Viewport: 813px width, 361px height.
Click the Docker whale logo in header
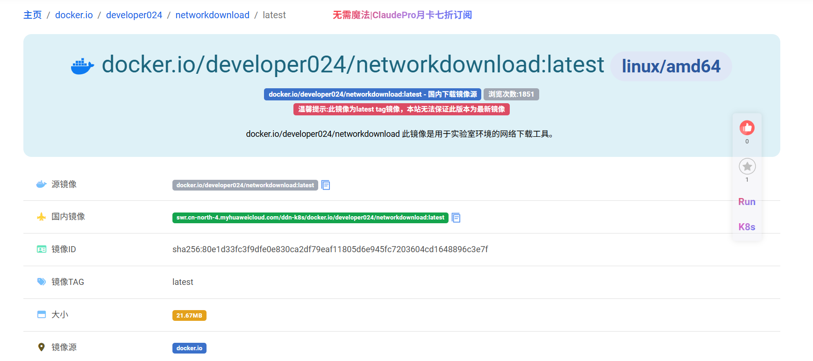pos(82,66)
